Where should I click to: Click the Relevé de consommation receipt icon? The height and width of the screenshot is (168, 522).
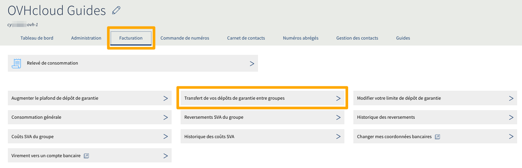(x=16, y=63)
